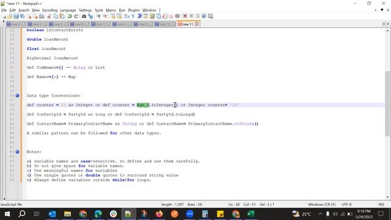Click the Stop Recording macro icon
This screenshot has width=391, height=220.
coord(191,16)
